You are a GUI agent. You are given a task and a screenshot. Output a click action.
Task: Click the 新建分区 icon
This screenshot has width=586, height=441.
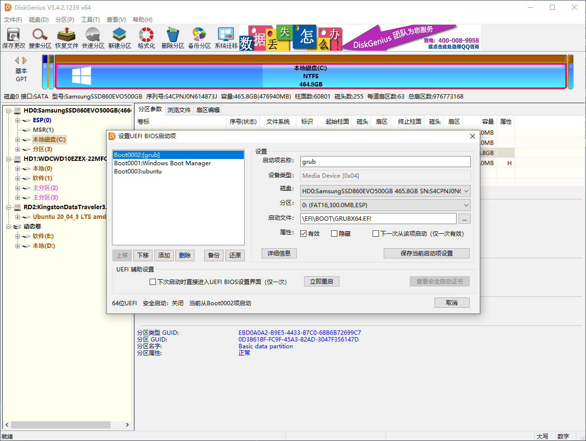pos(120,38)
